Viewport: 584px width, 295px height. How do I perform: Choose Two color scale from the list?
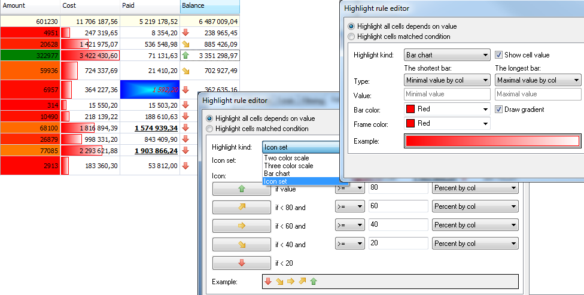[287, 159]
